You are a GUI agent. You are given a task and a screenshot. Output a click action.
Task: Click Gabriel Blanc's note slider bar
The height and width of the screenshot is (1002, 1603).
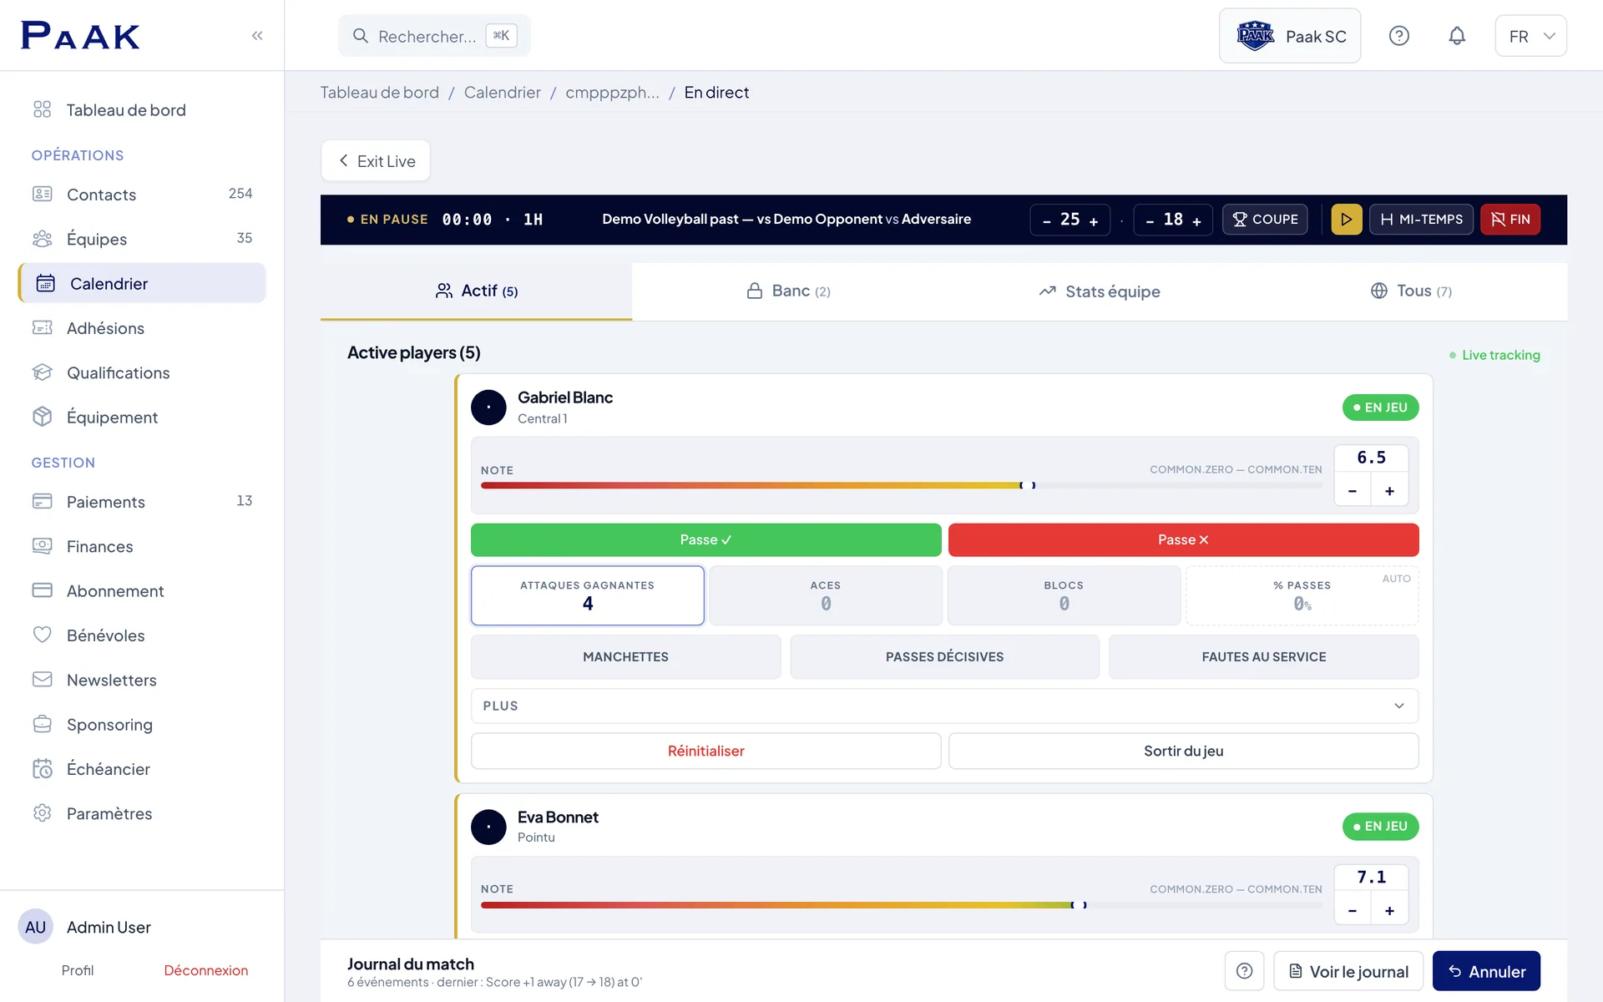coord(901,485)
